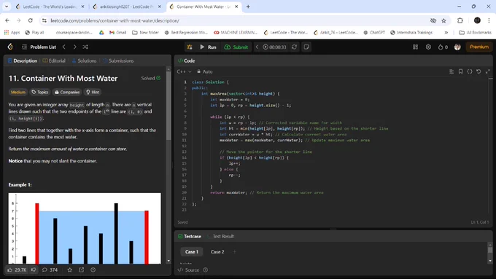
Task: Open the user avatar menu
Action: (x=457, y=47)
